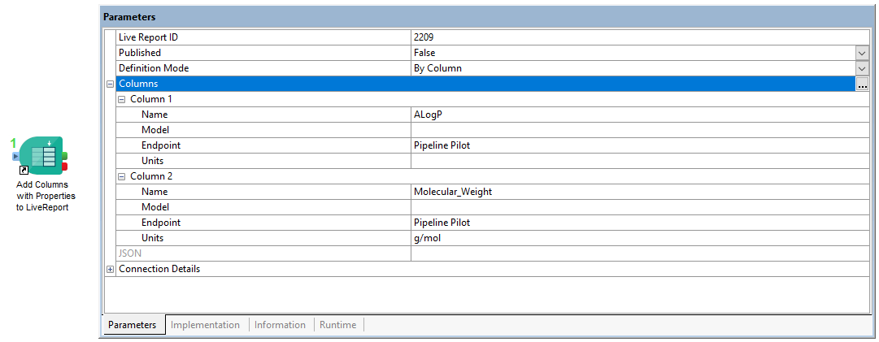Select the Add Columns with Properties component icon
The width and height of the screenshot is (879, 342).
click(41, 156)
